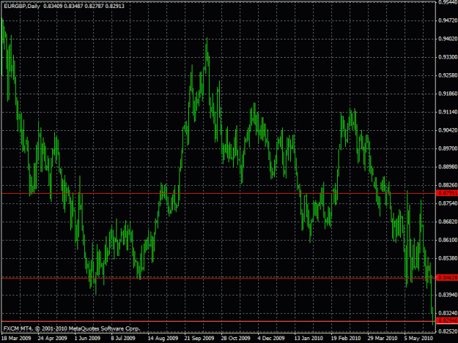Click the red 0.84628 price tag
Image resolution: width=458 pixels, height=343 pixels.
(447, 277)
